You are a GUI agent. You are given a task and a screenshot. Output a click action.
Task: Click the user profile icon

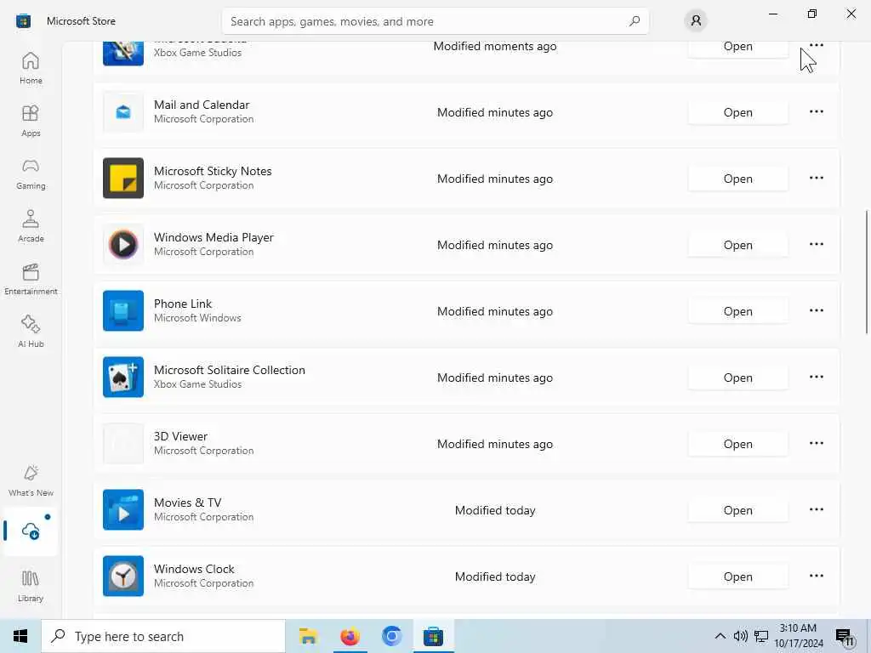tap(696, 21)
